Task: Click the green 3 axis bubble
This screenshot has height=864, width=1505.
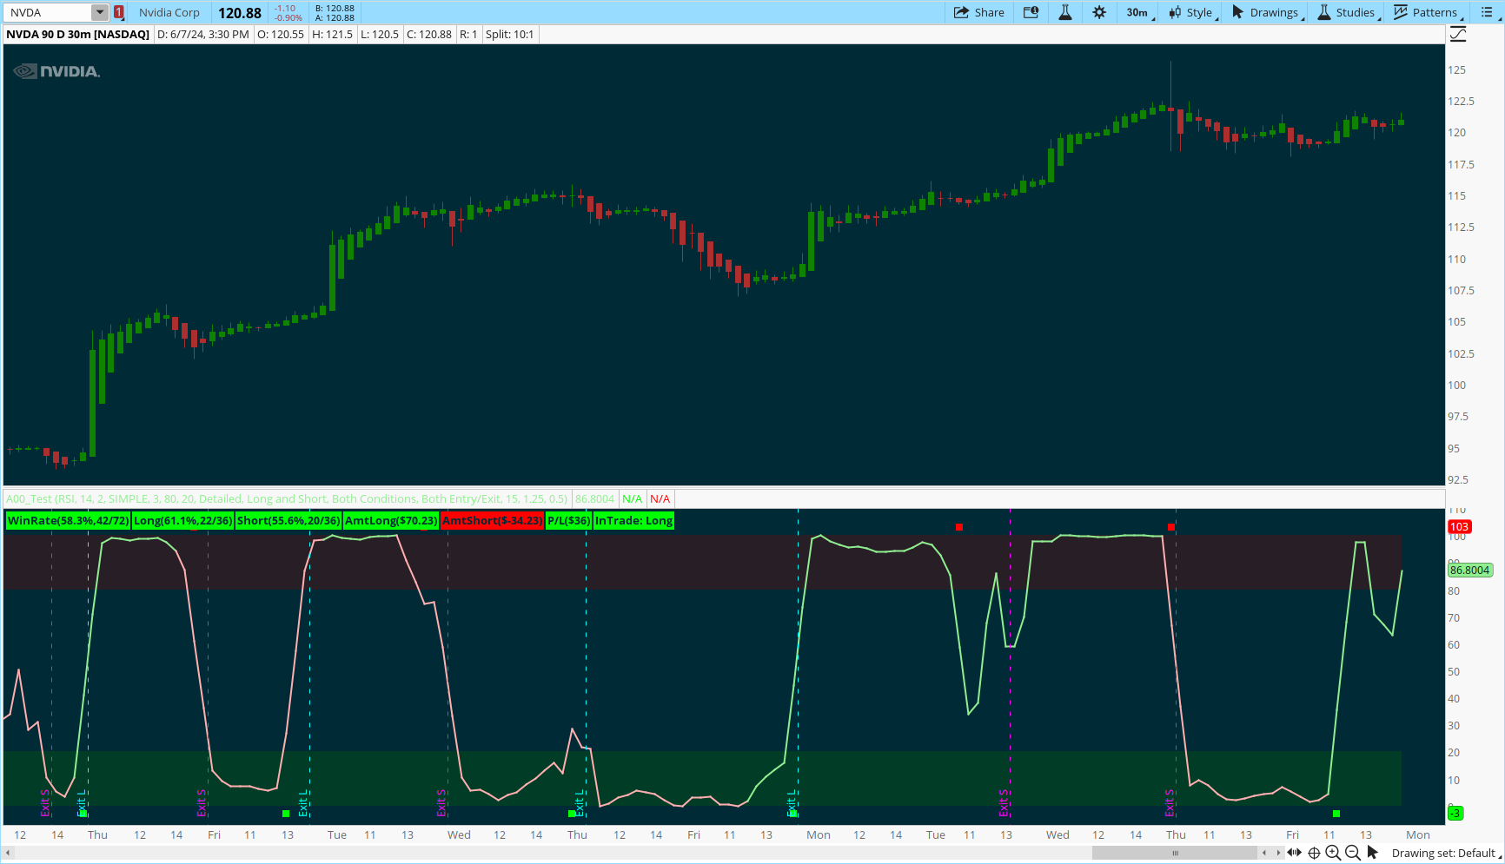Action: (1456, 813)
